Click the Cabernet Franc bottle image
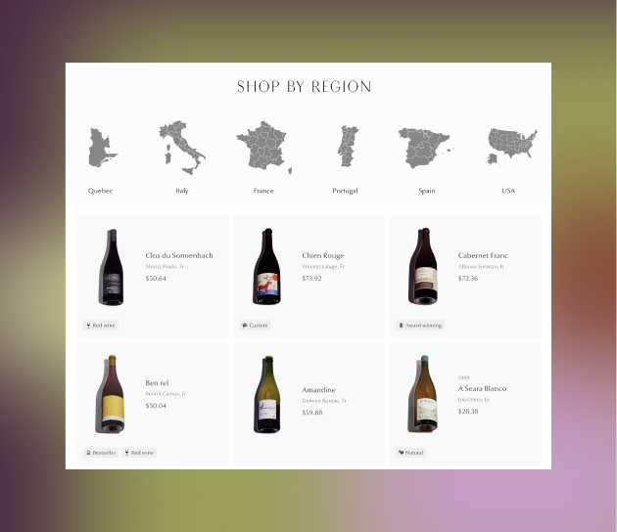Screen dimensions: 617x532 coord(423,266)
